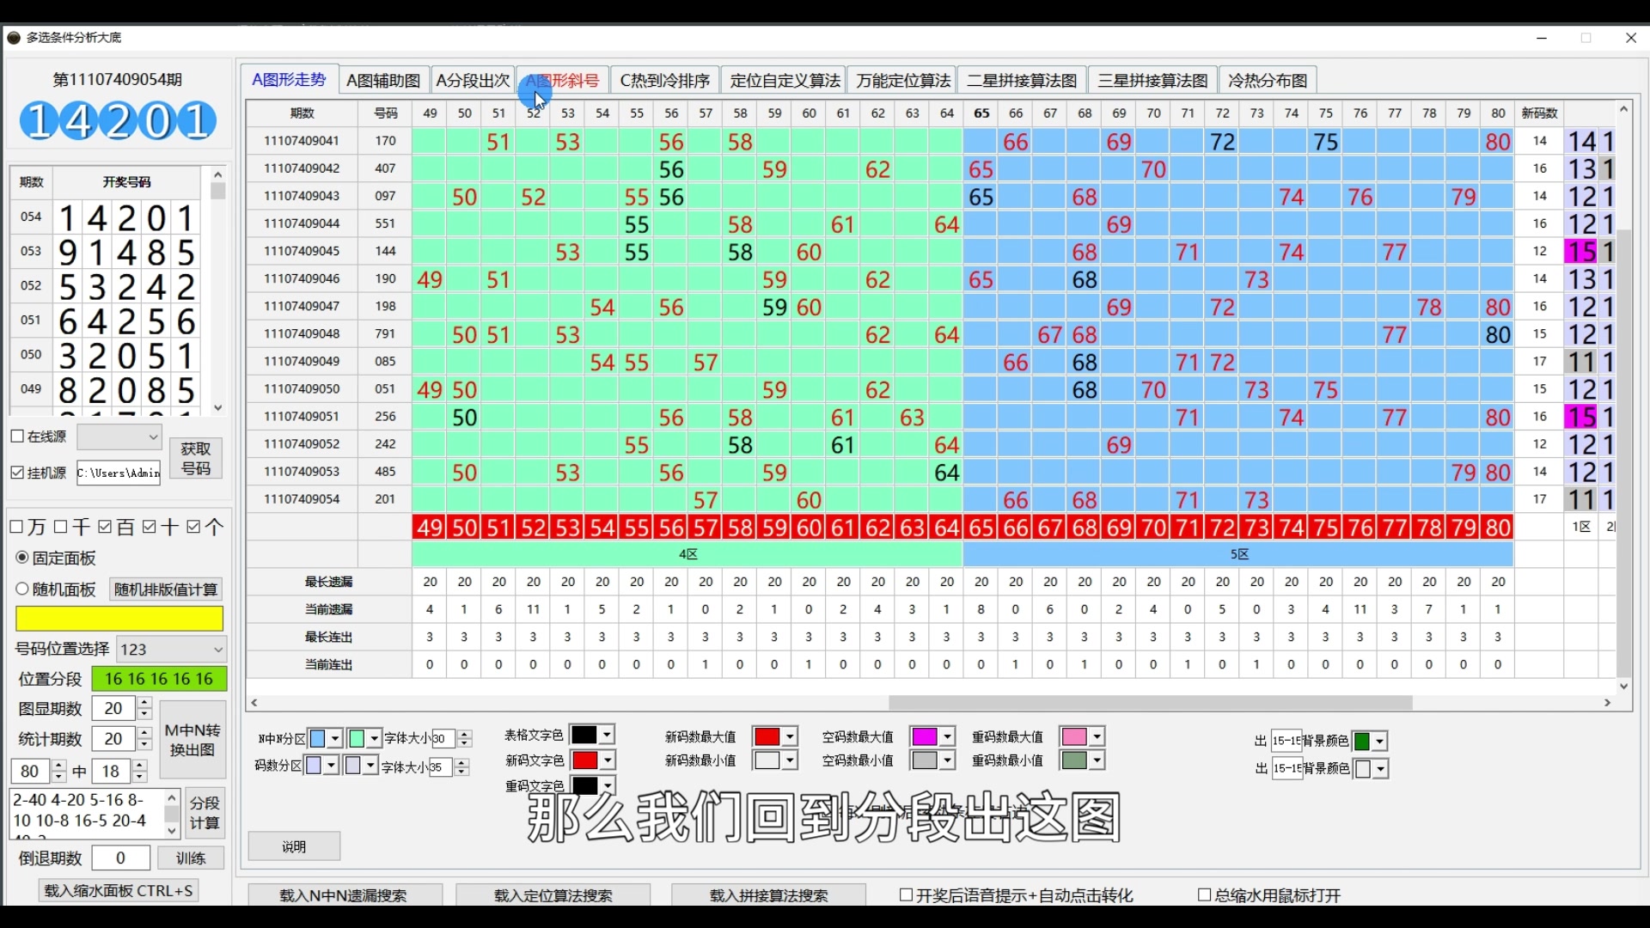The width and height of the screenshot is (1650, 928).
Task: Select the A分段出次 tab
Action: pyautogui.click(x=473, y=81)
